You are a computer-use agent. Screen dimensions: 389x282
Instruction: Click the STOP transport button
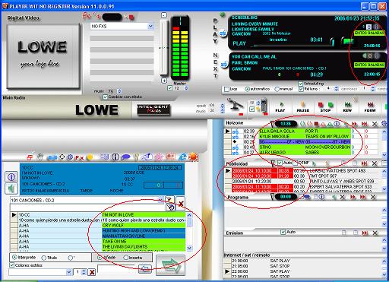click(x=325, y=106)
